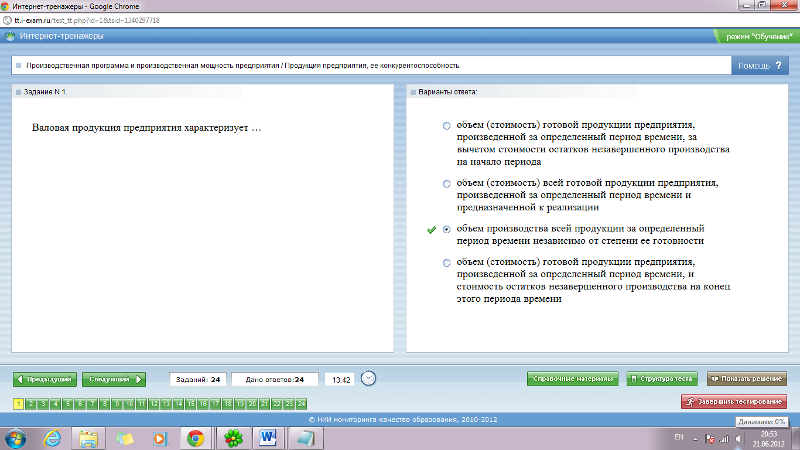Jump to question 4

(x=55, y=404)
